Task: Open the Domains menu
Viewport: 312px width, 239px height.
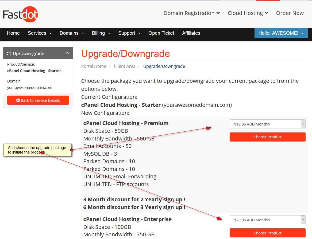Action: (72, 33)
